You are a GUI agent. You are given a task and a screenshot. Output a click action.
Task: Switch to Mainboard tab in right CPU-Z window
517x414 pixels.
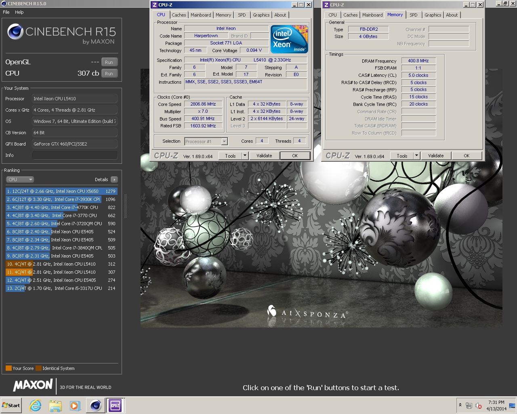coord(372,15)
